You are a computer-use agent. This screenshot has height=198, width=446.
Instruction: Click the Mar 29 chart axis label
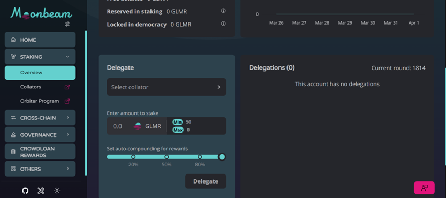345,23
